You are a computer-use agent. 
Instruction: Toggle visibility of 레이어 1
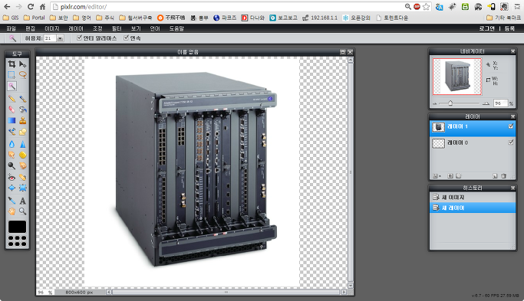[x=511, y=126]
